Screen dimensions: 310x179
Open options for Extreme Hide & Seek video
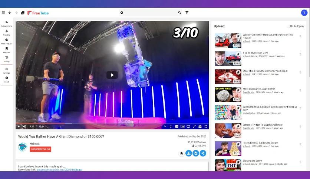(x=300, y=108)
